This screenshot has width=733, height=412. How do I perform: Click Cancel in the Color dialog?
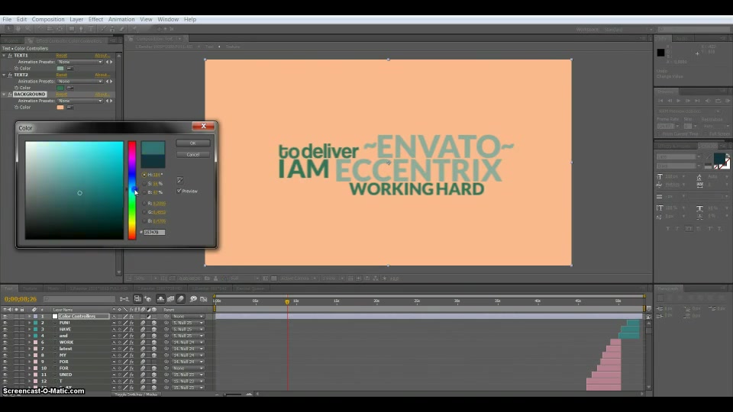(193, 155)
